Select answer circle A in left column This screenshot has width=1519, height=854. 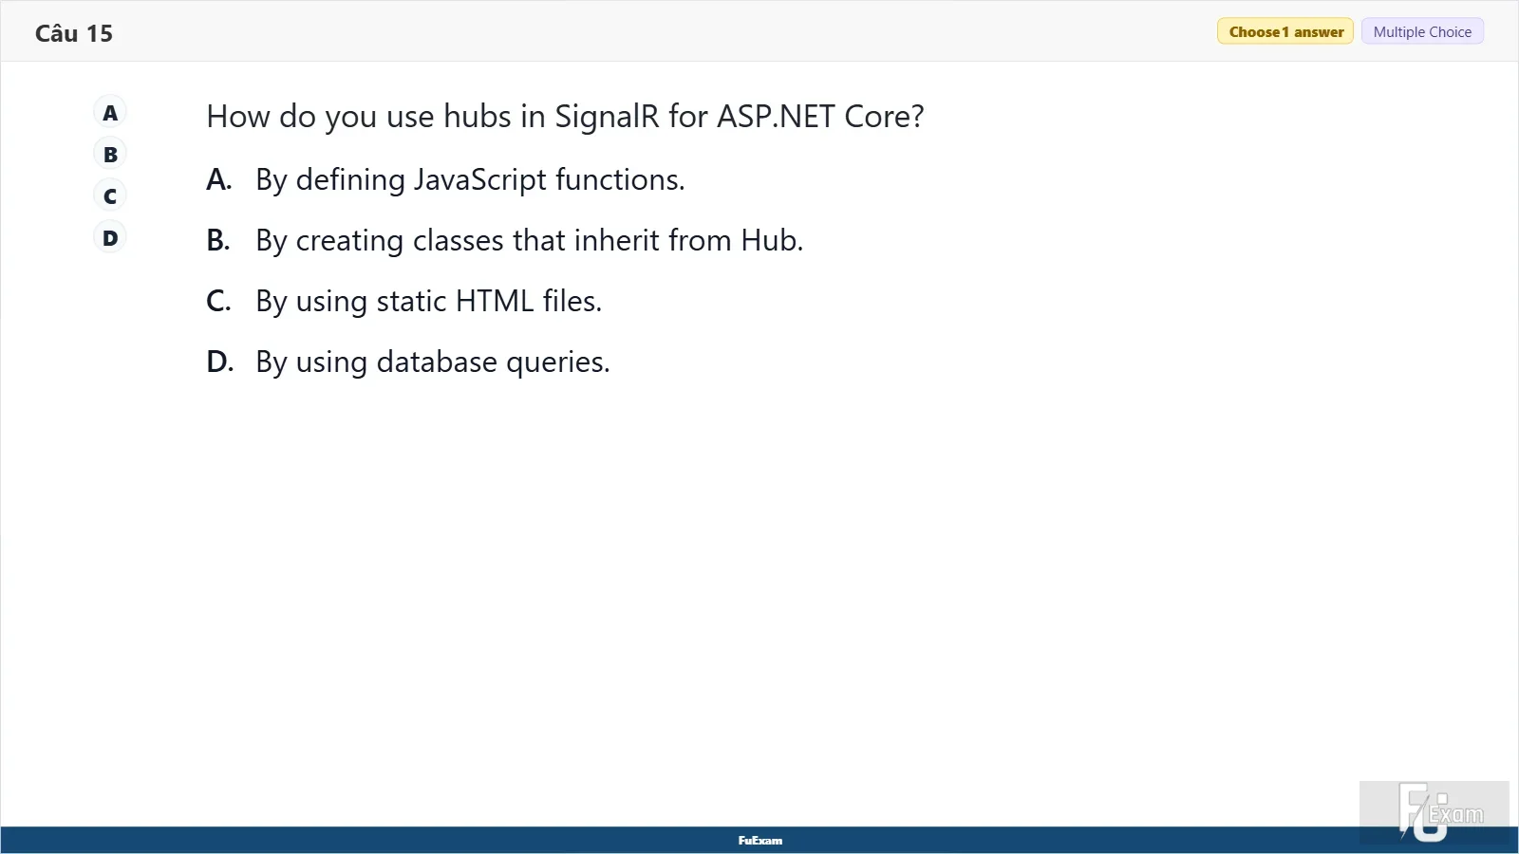tap(110, 113)
